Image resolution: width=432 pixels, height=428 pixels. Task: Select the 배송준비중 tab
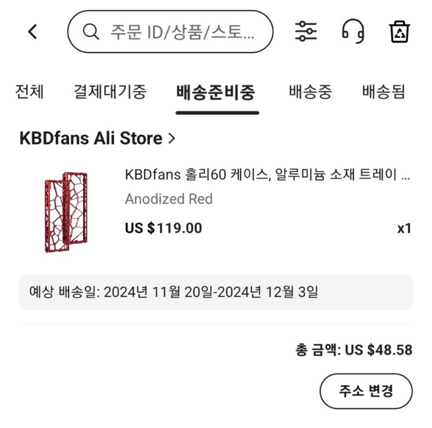(216, 92)
